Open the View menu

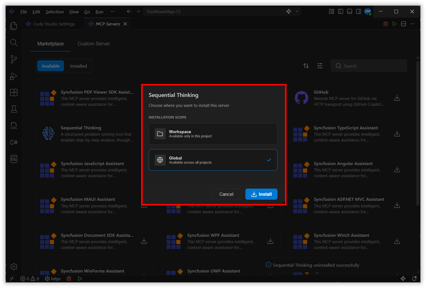click(x=74, y=12)
